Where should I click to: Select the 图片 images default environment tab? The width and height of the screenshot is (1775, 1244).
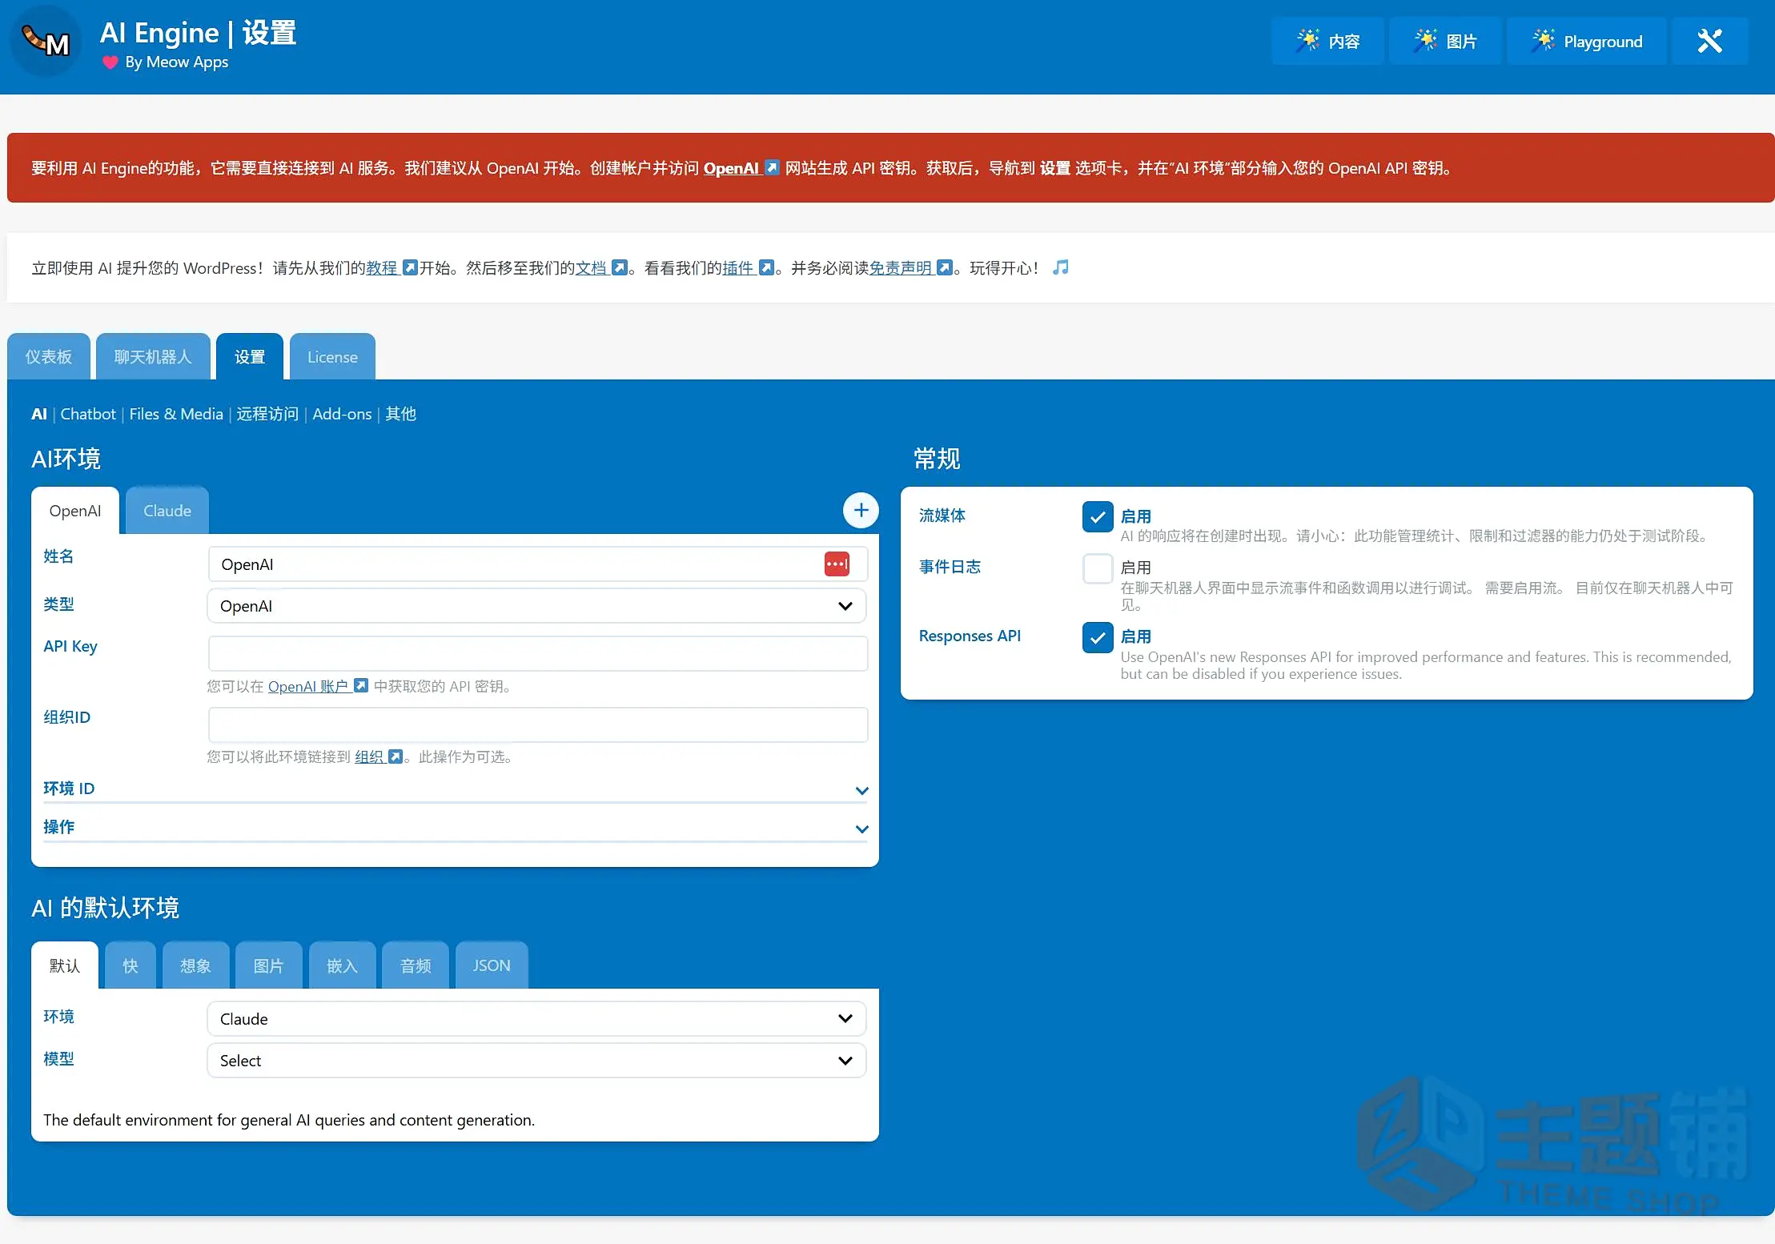click(x=268, y=965)
